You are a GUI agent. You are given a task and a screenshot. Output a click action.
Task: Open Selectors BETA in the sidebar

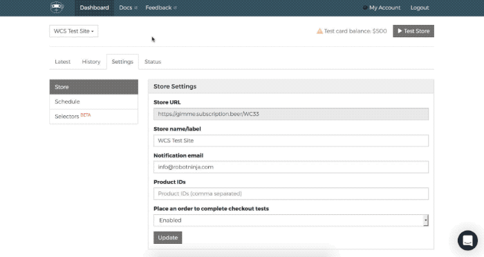coord(94,117)
